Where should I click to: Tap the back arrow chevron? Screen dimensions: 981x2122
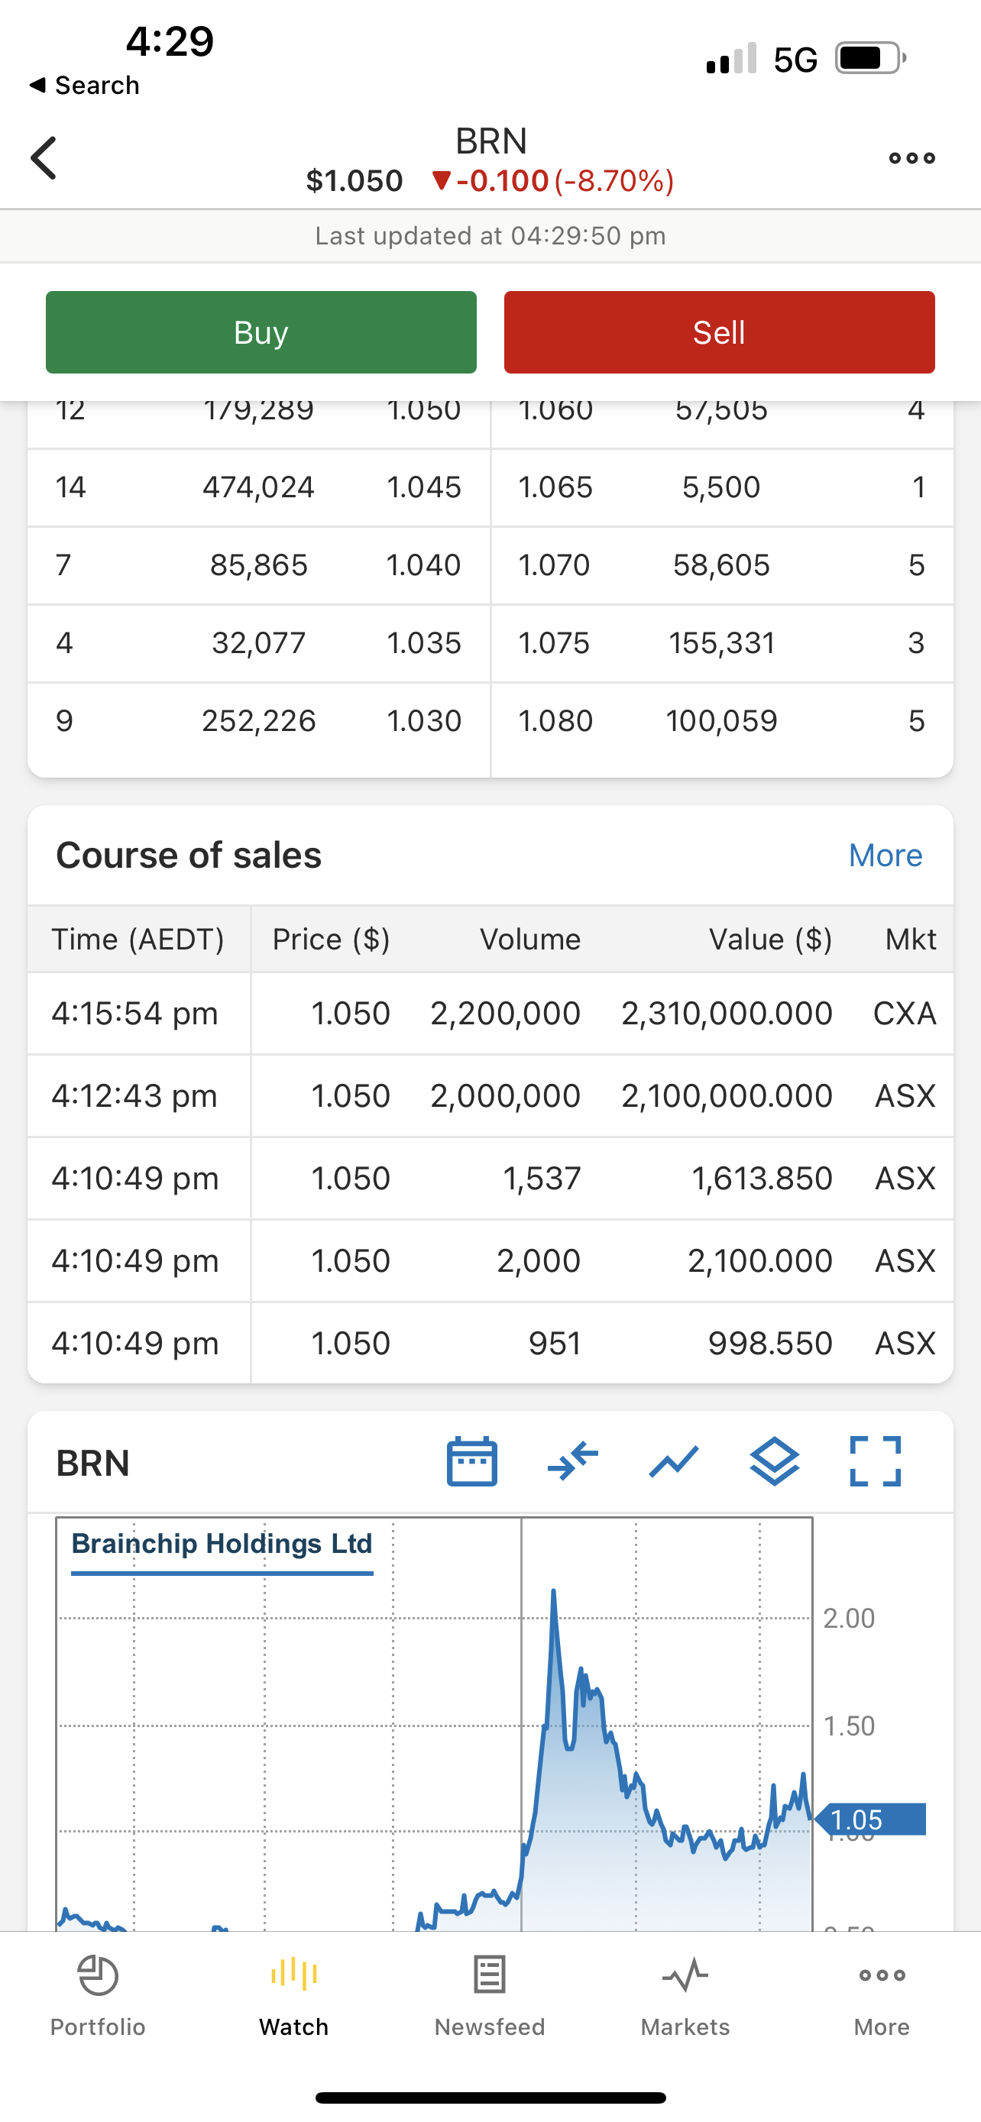tap(44, 158)
